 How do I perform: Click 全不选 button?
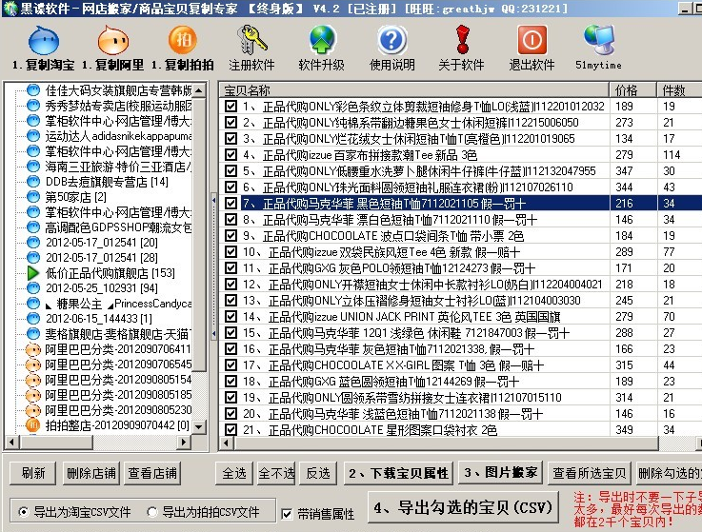(276, 473)
